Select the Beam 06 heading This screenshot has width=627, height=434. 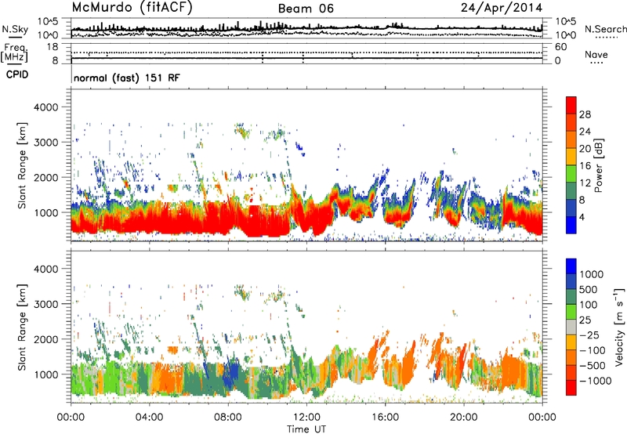click(306, 9)
